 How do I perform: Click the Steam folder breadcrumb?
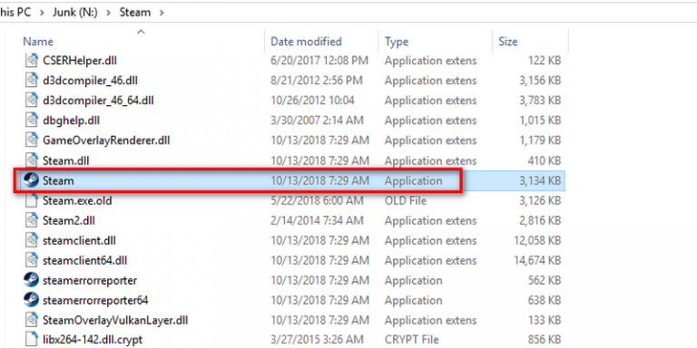[134, 13]
